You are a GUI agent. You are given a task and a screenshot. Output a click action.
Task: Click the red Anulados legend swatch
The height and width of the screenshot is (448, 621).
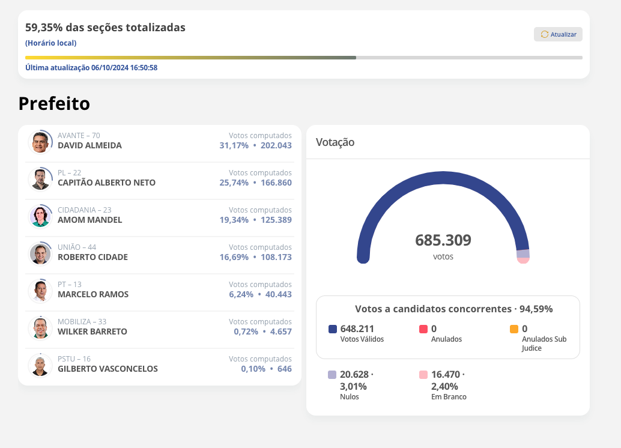tap(423, 329)
